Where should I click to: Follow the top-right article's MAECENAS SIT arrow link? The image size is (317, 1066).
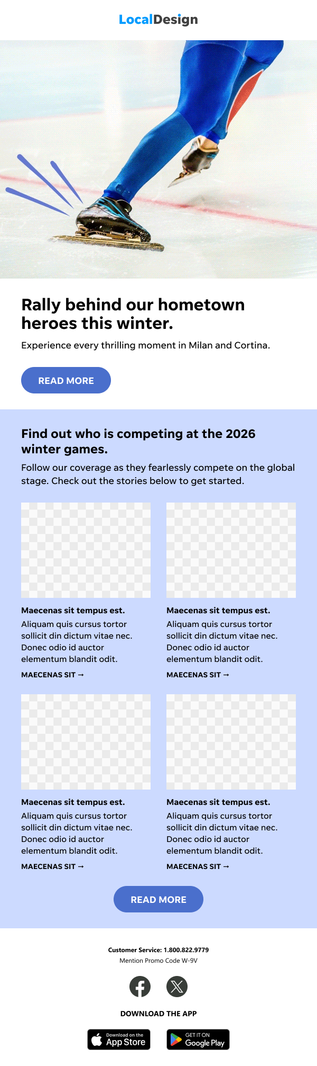[x=198, y=675]
